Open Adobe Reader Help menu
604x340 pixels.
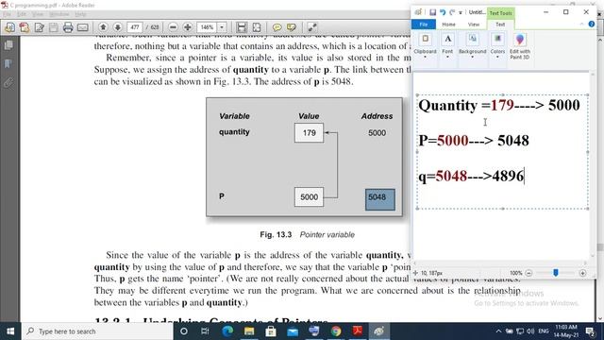click(80, 14)
